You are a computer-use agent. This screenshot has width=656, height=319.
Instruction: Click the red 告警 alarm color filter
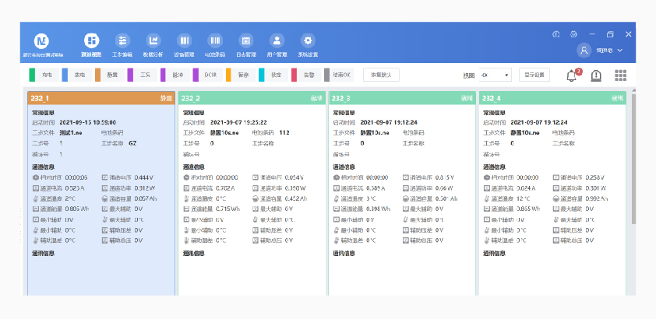(x=305, y=75)
